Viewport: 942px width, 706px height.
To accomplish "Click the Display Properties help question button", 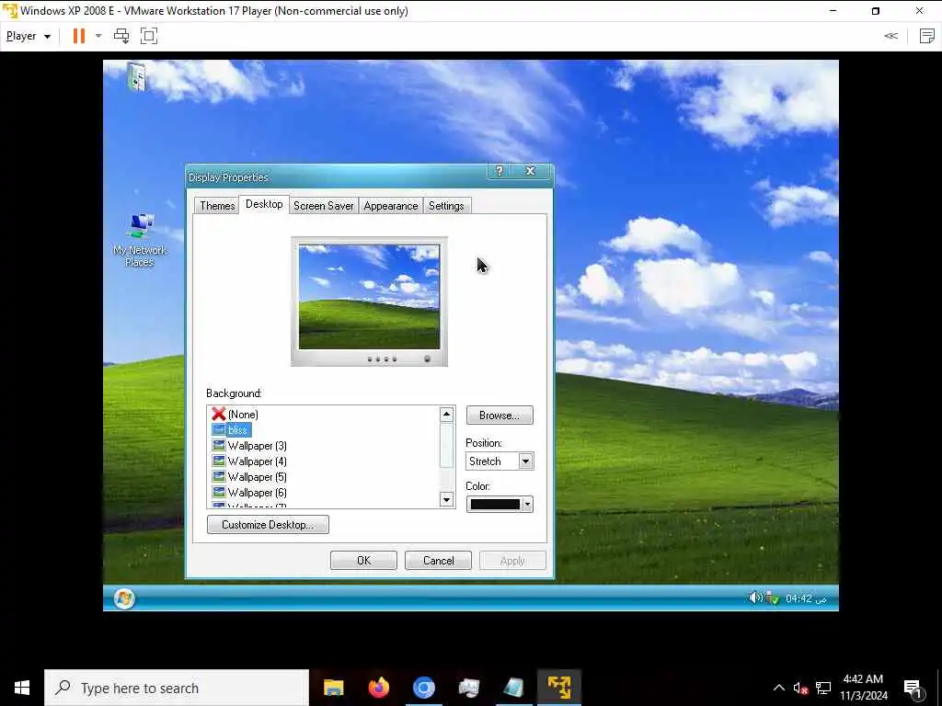I will (500, 171).
